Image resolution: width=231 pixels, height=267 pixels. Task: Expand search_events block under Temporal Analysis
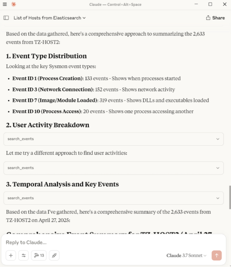click(x=114, y=198)
